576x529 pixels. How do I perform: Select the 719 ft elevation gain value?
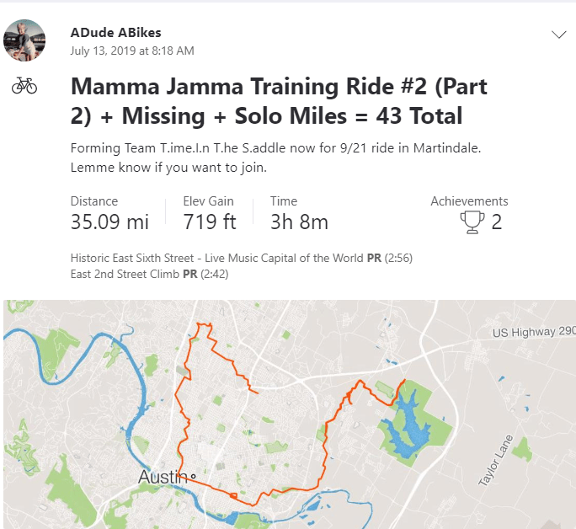(x=210, y=222)
